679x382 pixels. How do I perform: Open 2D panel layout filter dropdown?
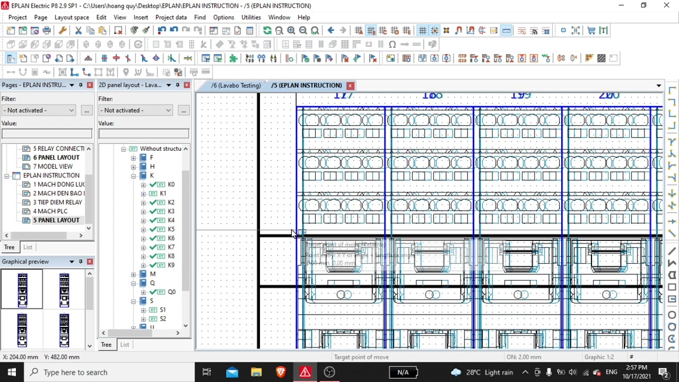168,110
